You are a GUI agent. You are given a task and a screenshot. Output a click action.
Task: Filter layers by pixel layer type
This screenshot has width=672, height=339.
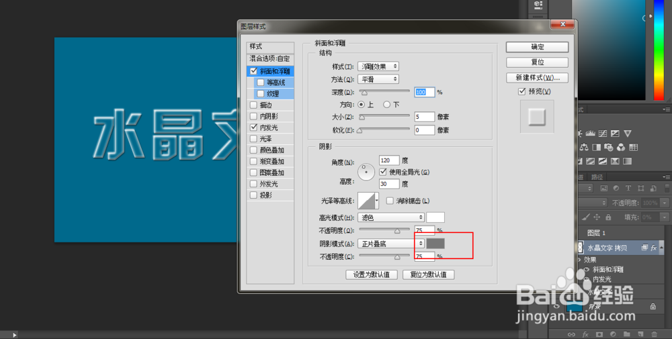tap(604, 189)
